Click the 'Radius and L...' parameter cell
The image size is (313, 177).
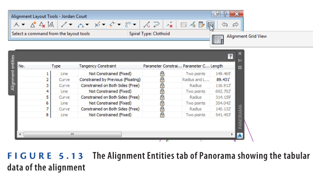point(195,80)
